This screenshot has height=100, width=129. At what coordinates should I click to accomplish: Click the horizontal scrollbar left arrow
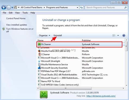point(38,88)
